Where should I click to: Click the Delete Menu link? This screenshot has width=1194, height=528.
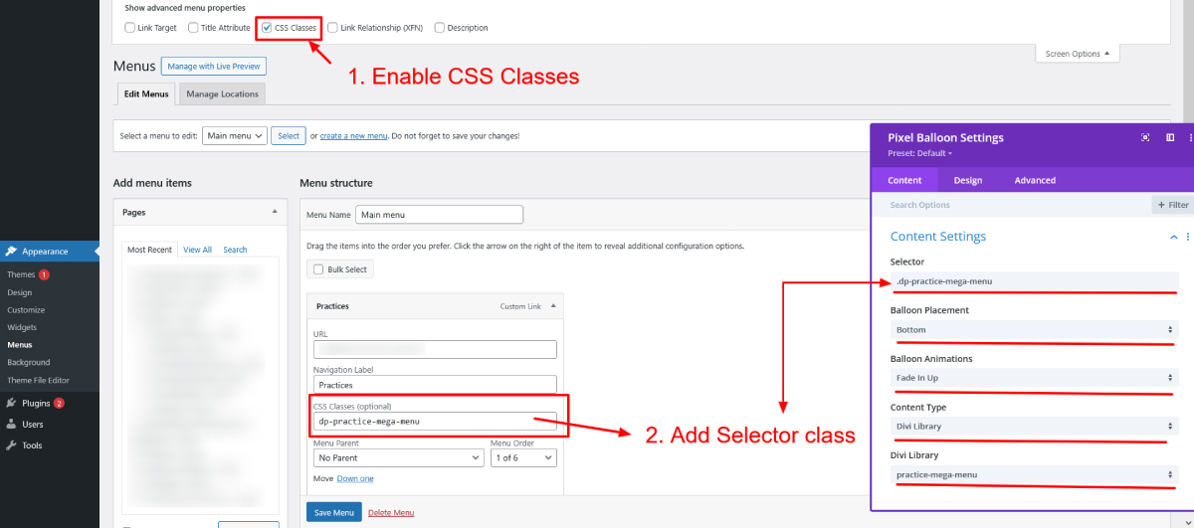[x=391, y=512]
